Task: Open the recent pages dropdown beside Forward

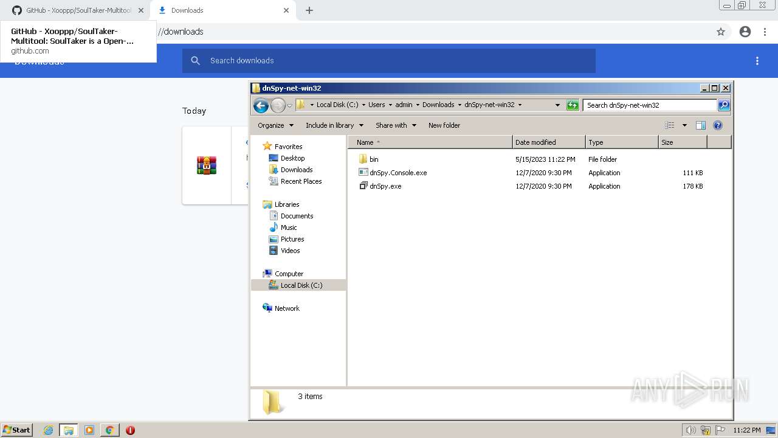Action: [290, 105]
